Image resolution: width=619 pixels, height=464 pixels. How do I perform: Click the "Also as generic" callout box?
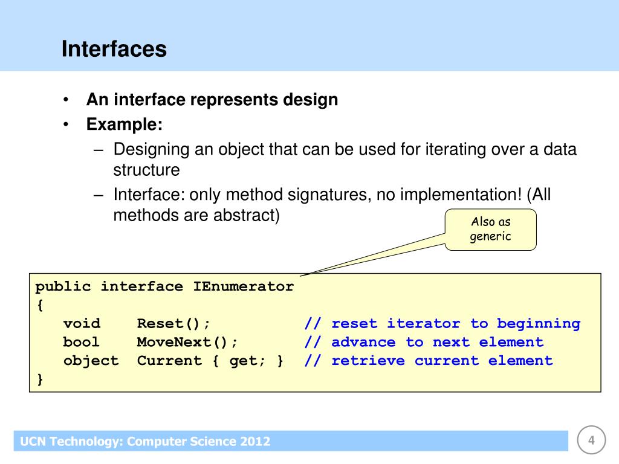[x=490, y=230]
